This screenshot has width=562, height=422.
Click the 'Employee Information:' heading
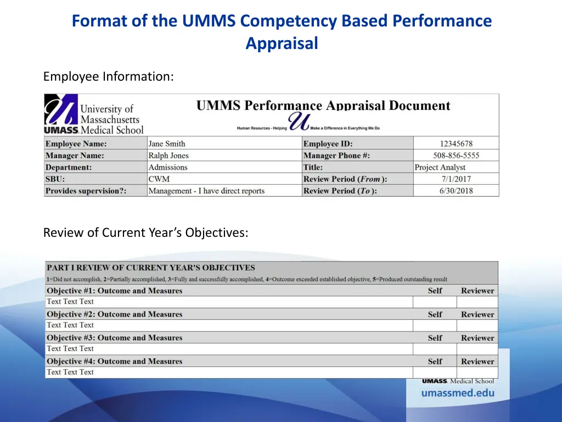click(108, 76)
